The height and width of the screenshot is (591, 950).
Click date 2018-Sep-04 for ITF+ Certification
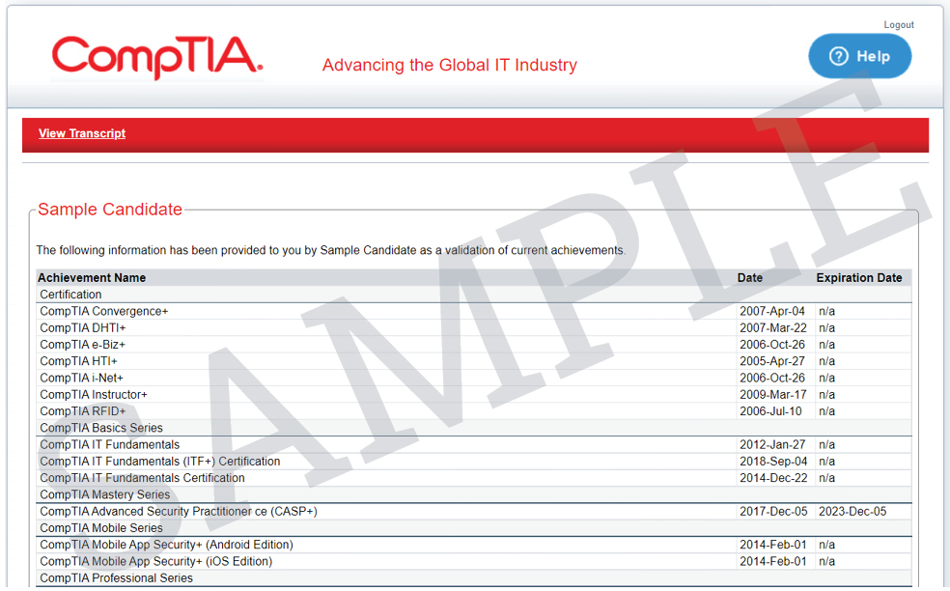tap(773, 462)
